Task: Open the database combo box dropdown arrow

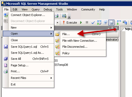Action: 57,23
